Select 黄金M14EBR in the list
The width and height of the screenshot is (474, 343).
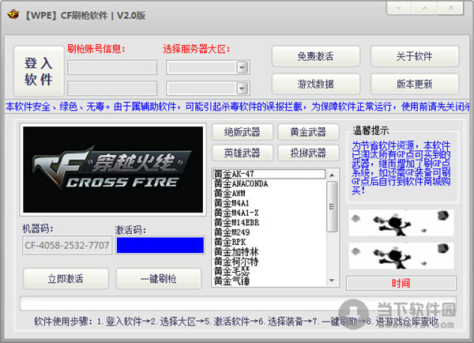(269, 223)
